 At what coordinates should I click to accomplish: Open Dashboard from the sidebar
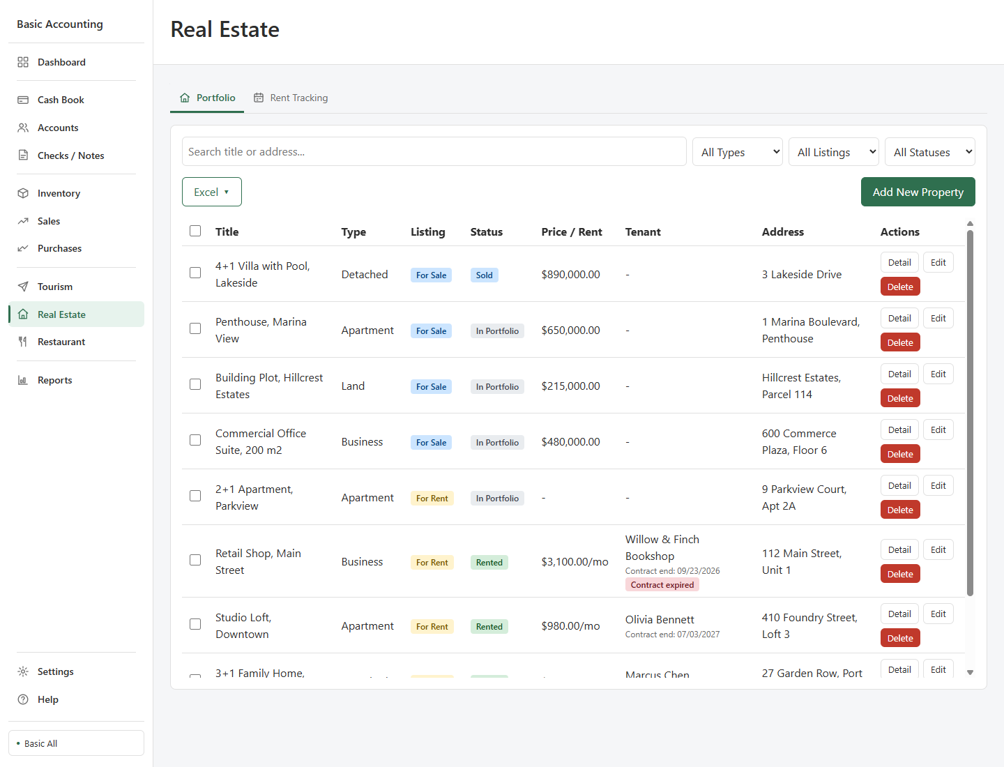click(x=76, y=62)
